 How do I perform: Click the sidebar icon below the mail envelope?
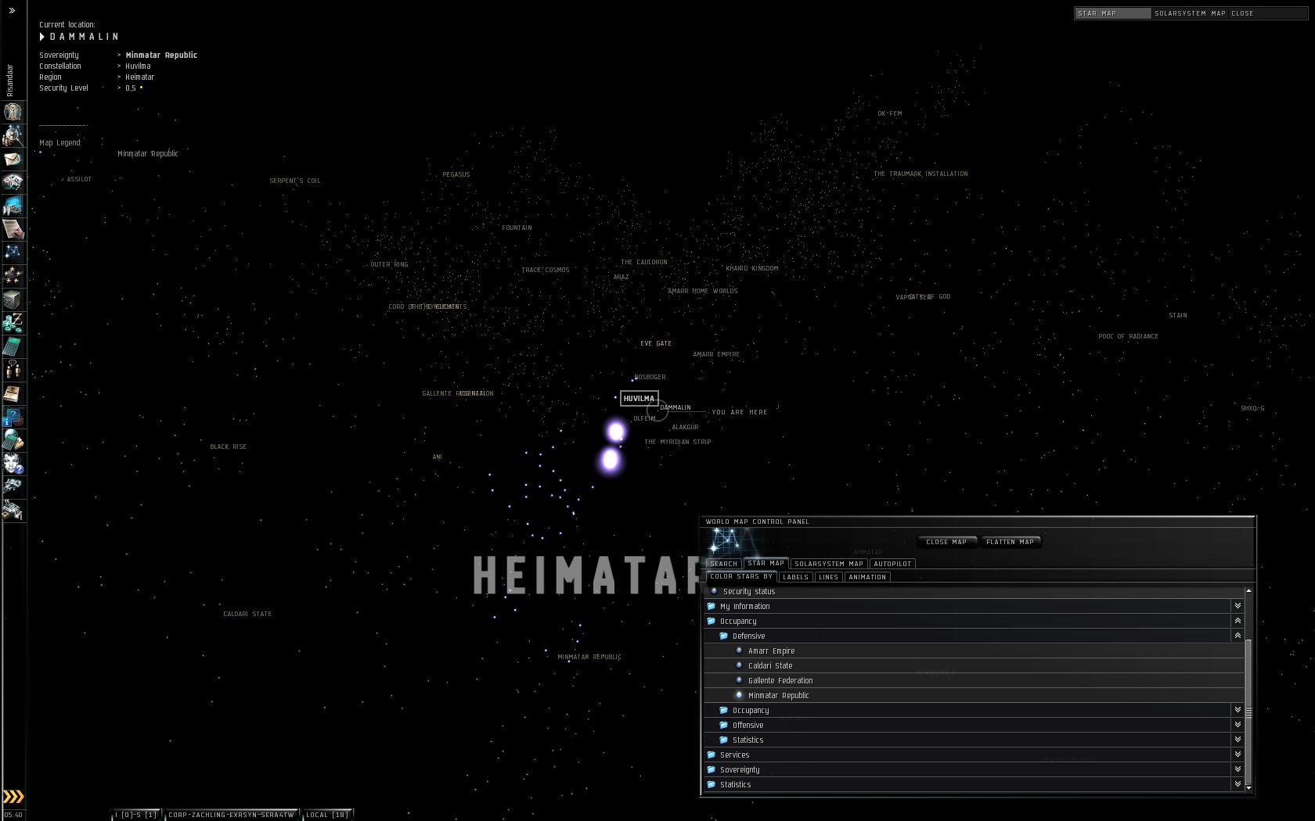pyautogui.click(x=13, y=182)
